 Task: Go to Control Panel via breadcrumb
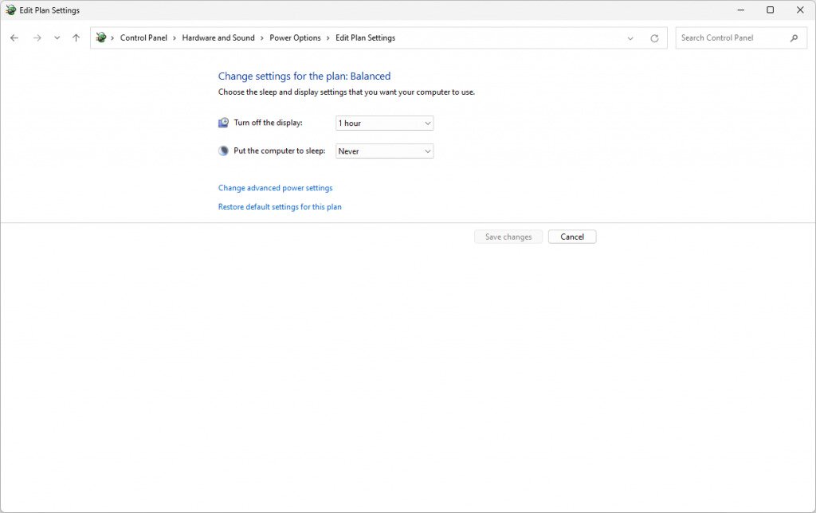(x=143, y=37)
